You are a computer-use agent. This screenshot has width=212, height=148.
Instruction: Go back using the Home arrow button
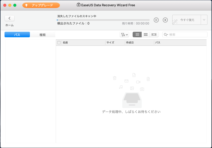coord(10,18)
